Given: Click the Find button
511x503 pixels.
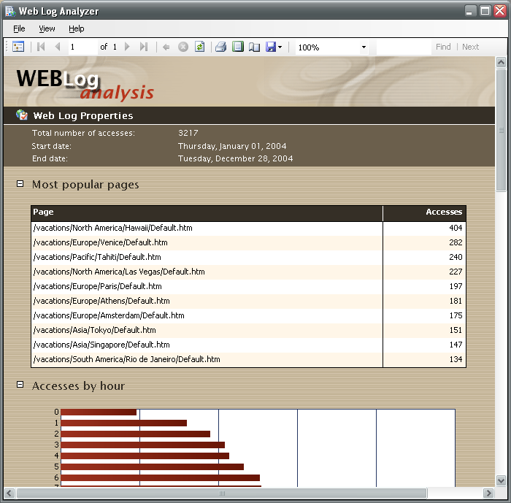Looking at the screenshot, I should click(443, 47).
